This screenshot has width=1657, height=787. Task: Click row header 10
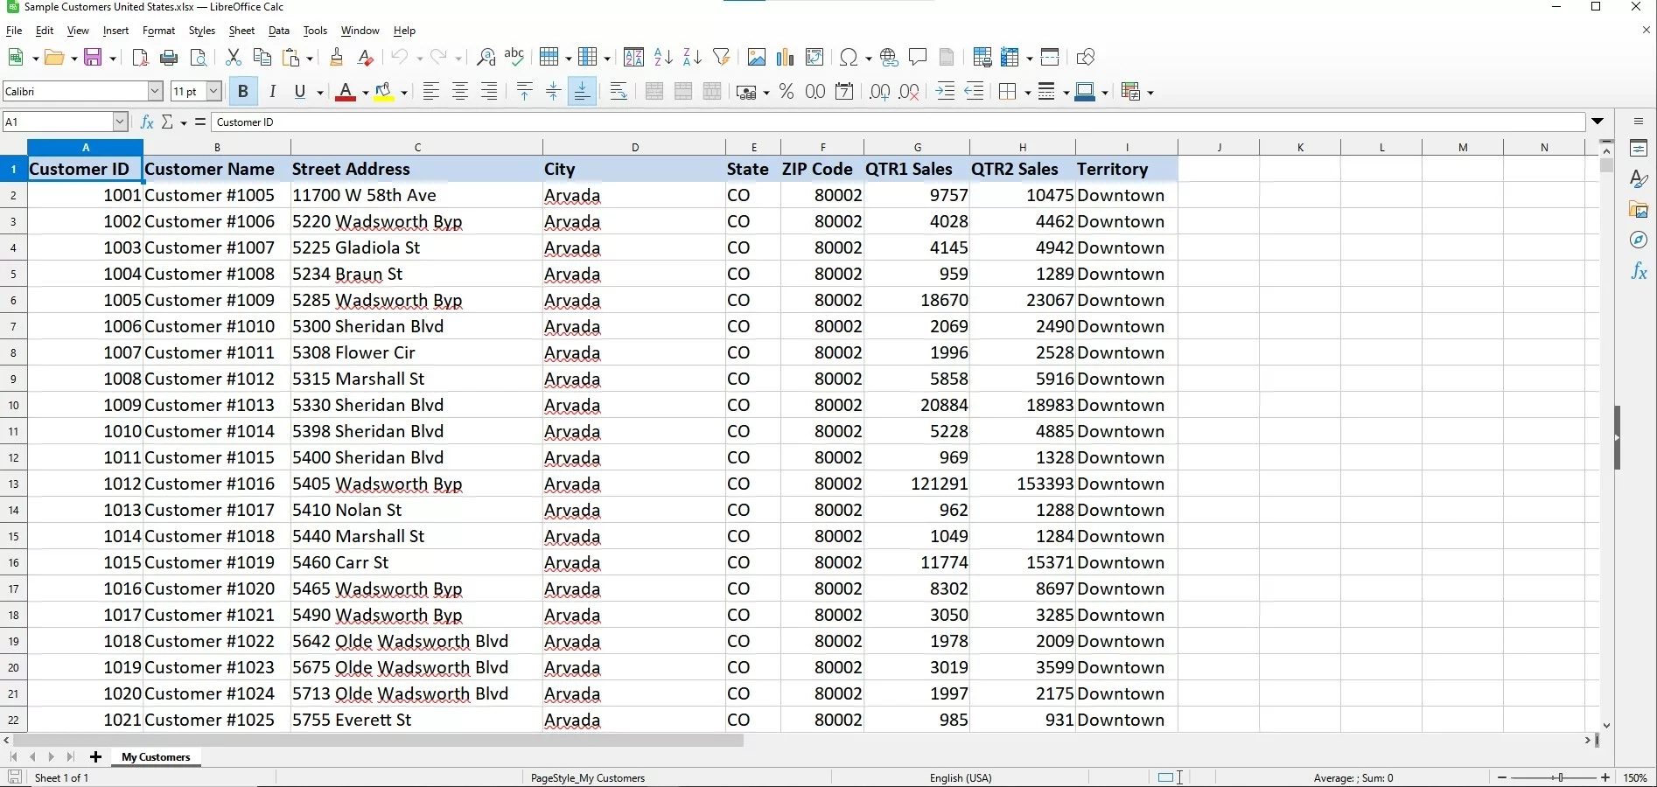pos(13,406)
